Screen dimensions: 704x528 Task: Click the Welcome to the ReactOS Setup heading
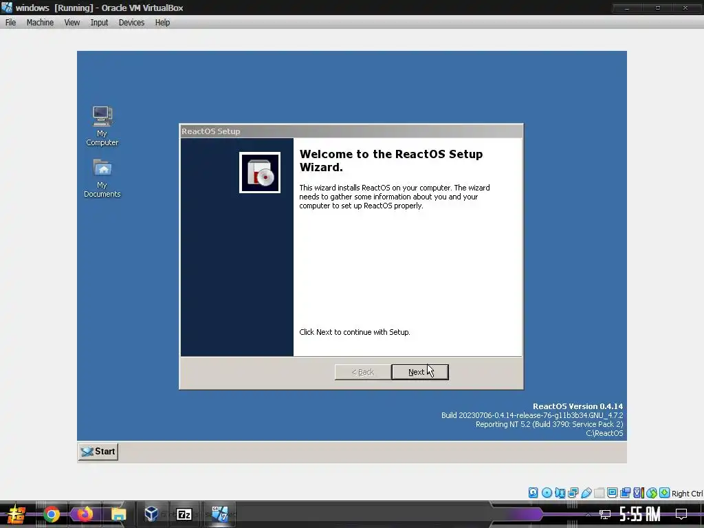click(391, 161)
